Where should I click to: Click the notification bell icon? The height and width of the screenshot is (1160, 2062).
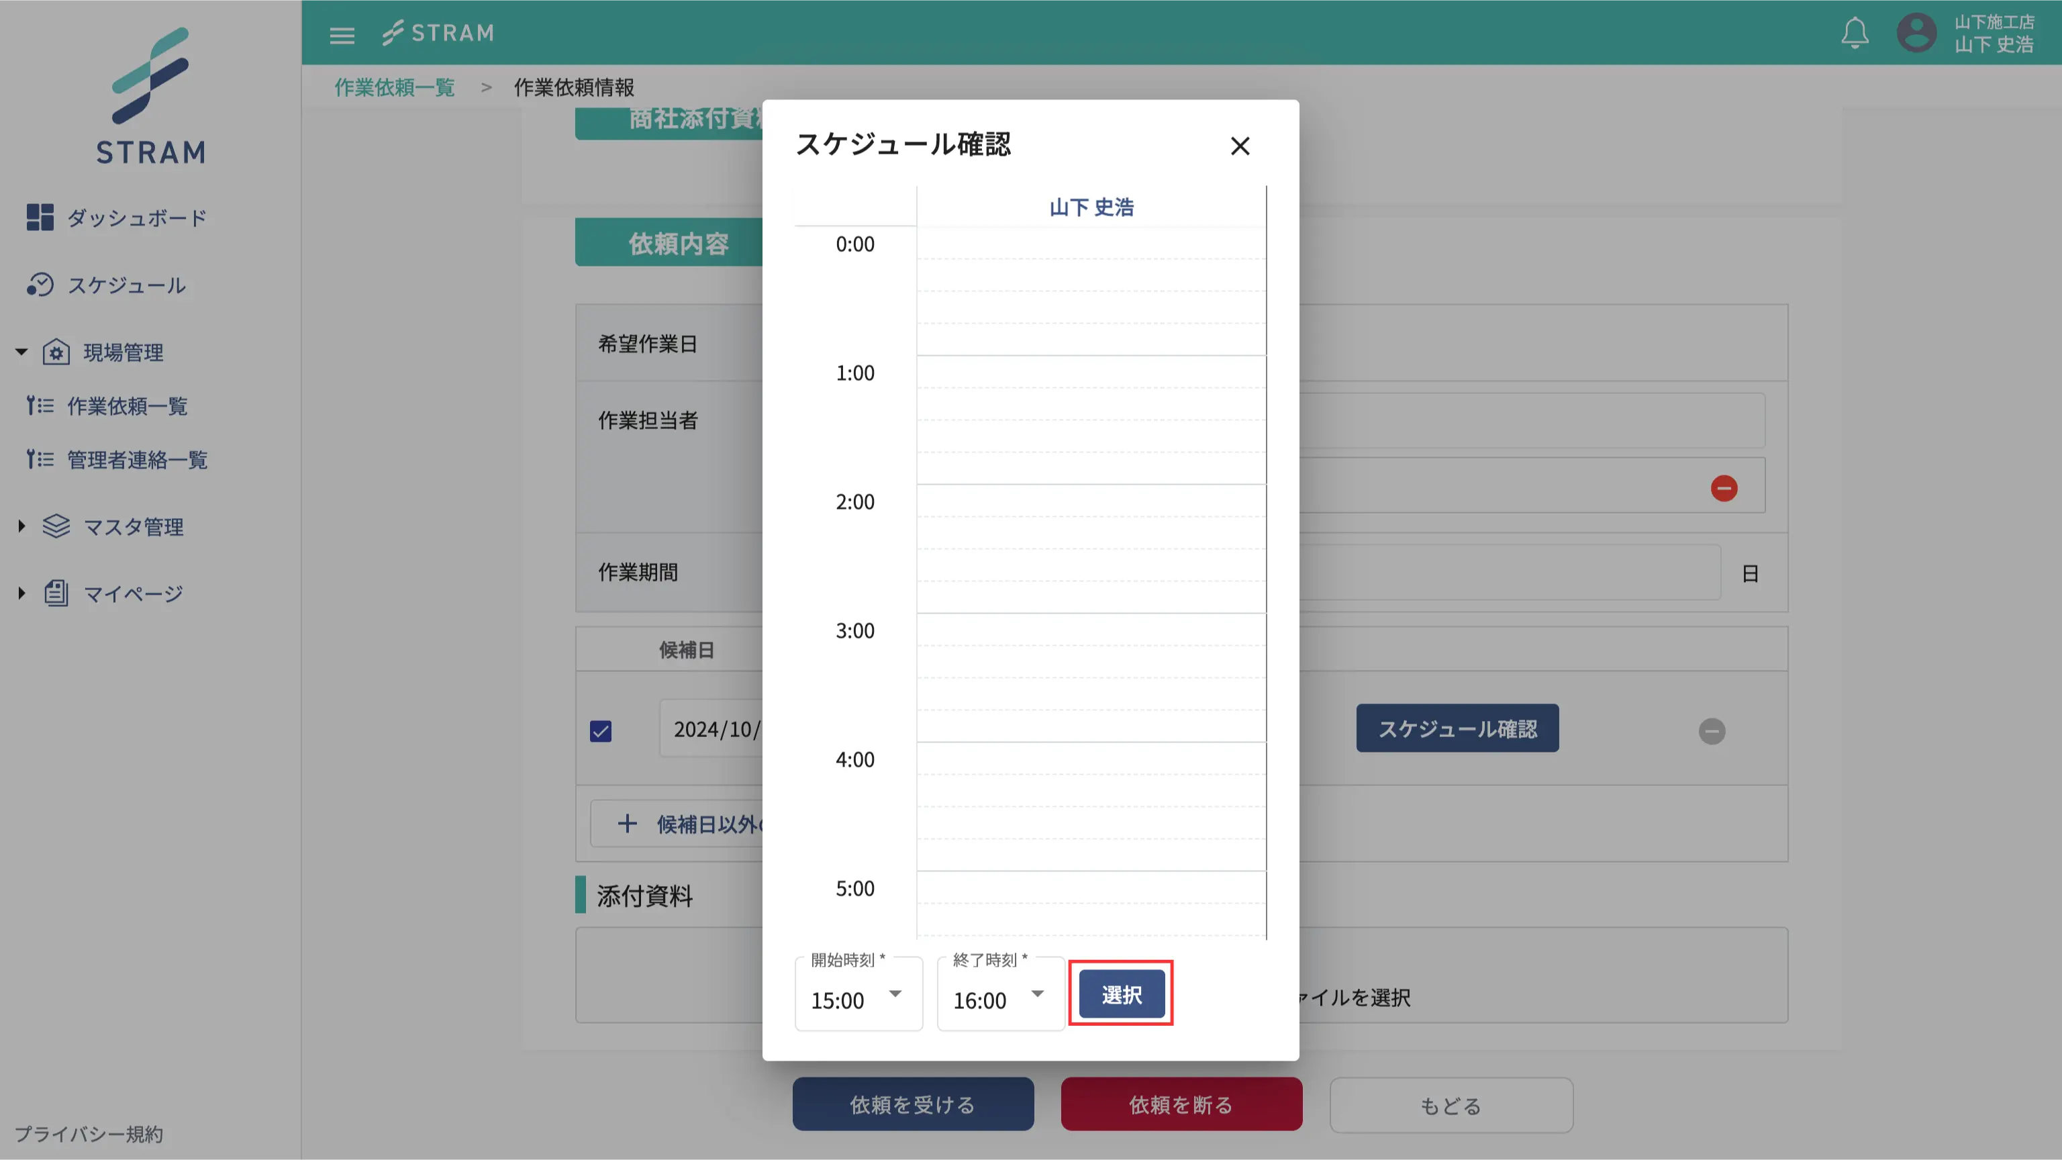click(x=1855, y=32)
